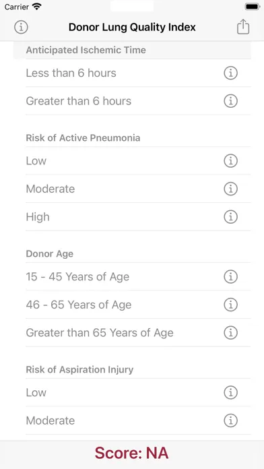Show info for Greater than 6 hours
The image size is (264, 469).
pos(230,101)
